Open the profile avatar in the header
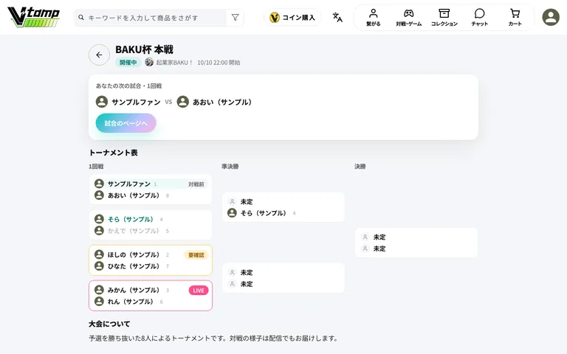 tap(550, 17)
